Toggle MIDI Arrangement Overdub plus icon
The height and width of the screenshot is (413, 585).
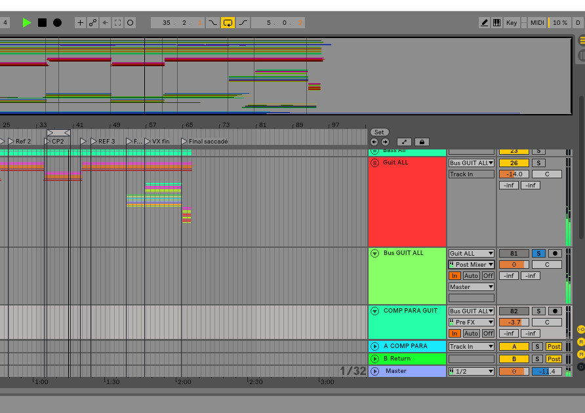tap(80, 23)
